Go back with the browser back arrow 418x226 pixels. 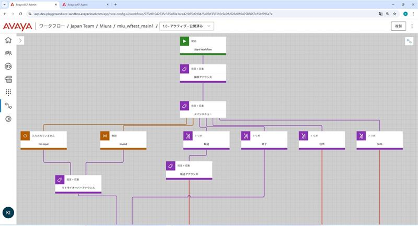[x=5, y=14]
